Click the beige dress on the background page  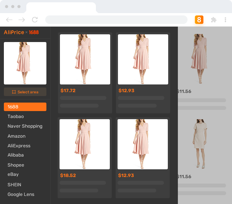point(200,143)
